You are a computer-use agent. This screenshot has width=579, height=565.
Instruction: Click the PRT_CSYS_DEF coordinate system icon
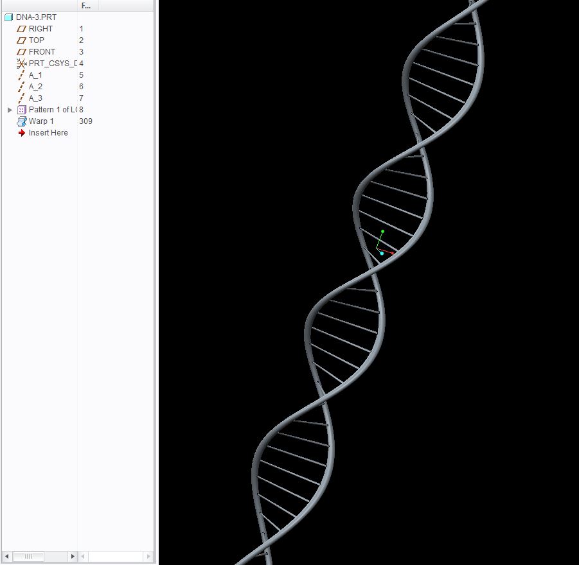[x=21, y=63]
